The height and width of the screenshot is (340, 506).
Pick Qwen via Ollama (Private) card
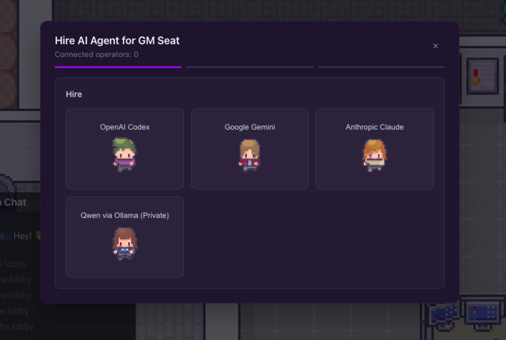[x=125, y=237]
